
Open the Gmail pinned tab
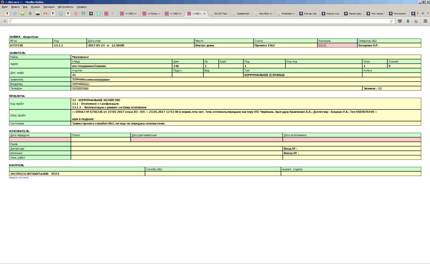point(45,14)
